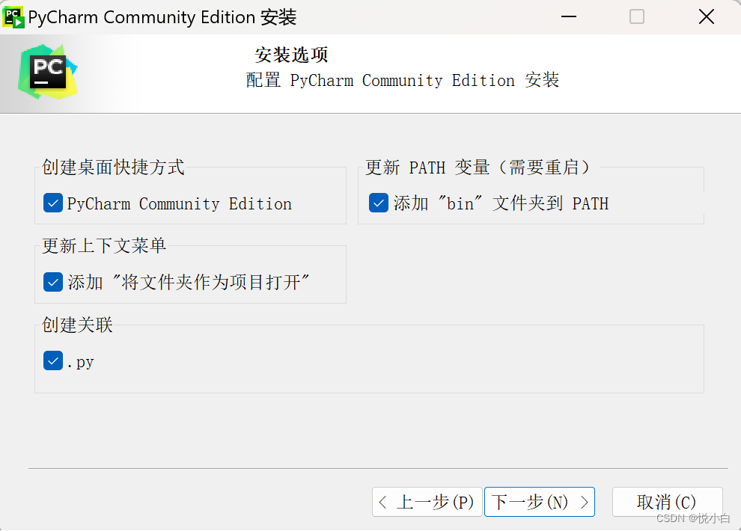Screen dimensions: 741x531
Task: Click the 取消(C) button
Action: [x=667, y=502]
